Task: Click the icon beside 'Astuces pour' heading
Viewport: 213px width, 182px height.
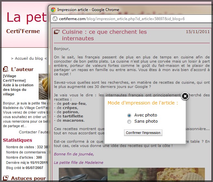Action: [x=6, y=178]
